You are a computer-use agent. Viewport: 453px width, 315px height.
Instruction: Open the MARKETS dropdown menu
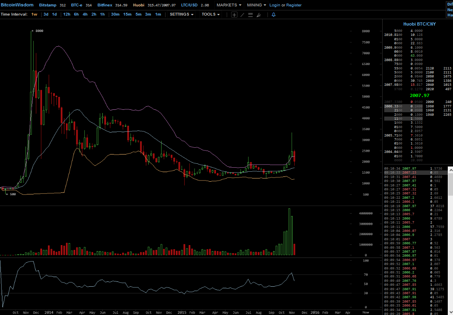229,5
